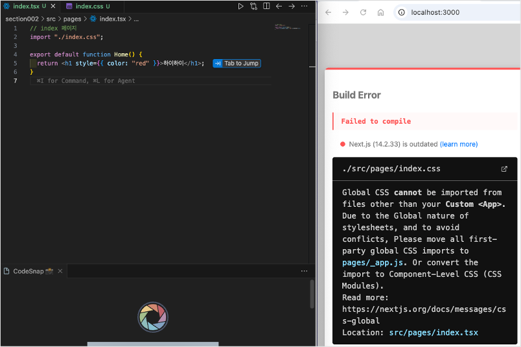Screen dimensions: 521x347
Task: View site information icon in address bar
Action: tap(401, 12)
